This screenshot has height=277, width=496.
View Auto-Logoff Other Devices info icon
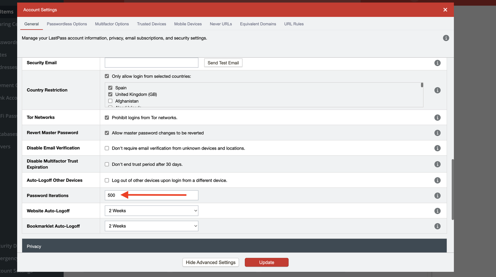click(x=437, y=180)
